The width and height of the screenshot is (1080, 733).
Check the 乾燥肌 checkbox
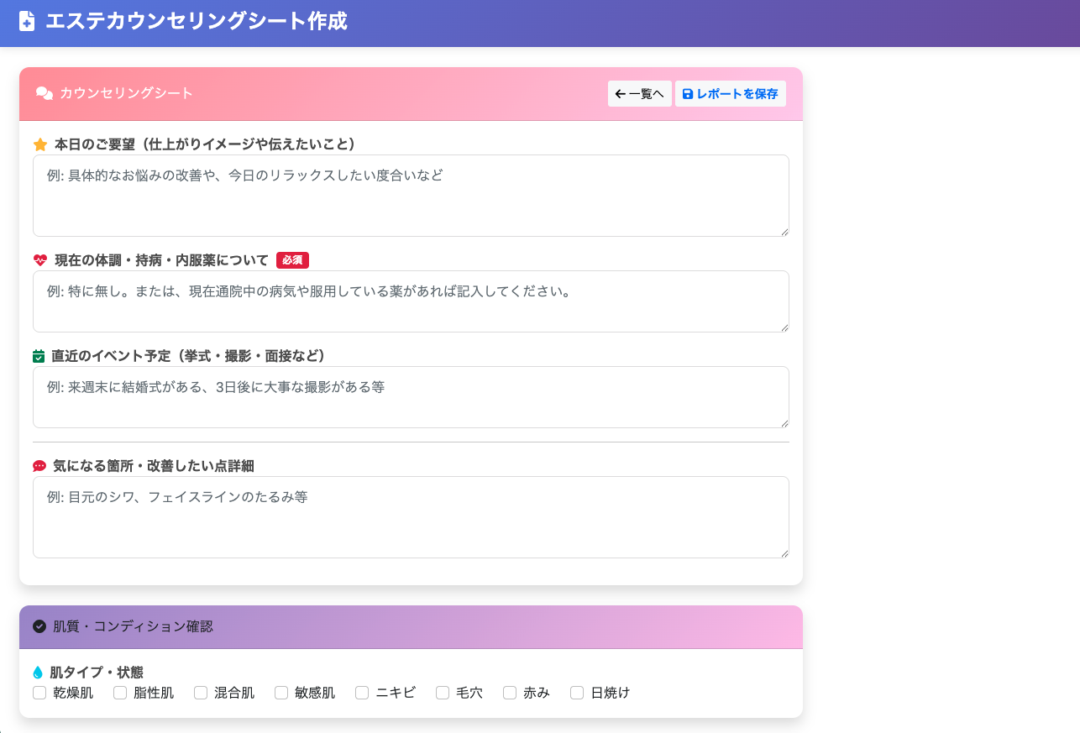(39, 692)
